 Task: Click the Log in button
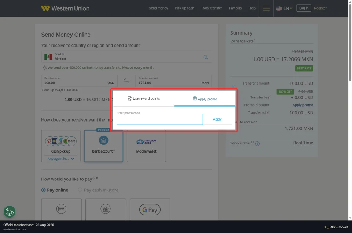304,8
